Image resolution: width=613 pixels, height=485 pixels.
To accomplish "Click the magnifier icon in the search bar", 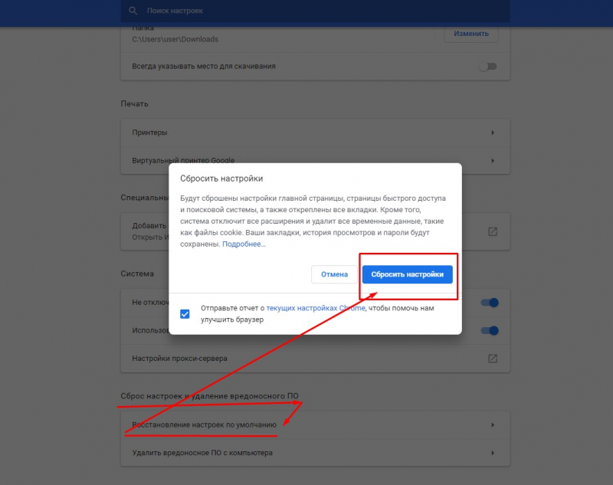I will pyautogui.click(x=132, y=11).
